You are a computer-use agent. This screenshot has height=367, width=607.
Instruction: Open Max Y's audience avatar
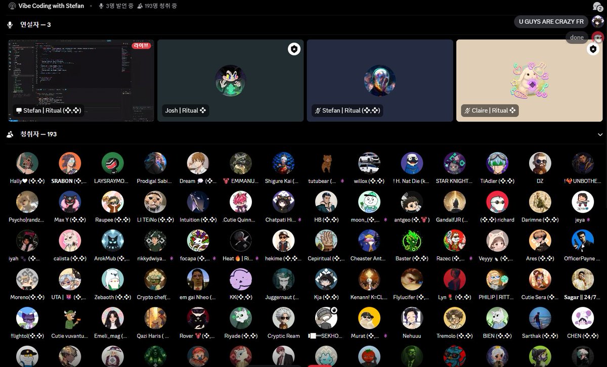pyautogui.click(x=70, y=202)
